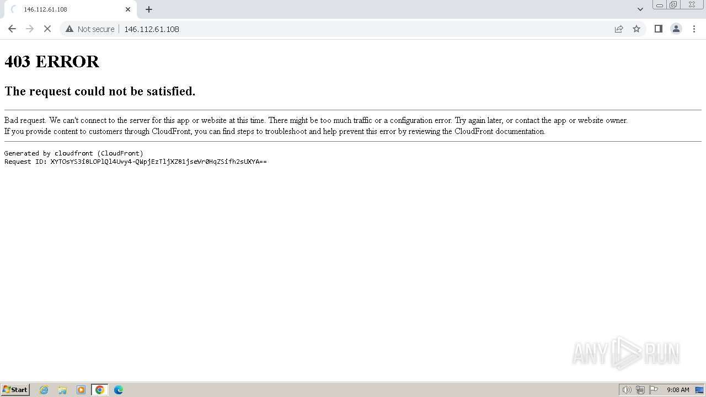Share this page icon in address bar
Image resolution: width=706 pixels, height=397 pixels.
pyautogui.click(x=619, y=29)
